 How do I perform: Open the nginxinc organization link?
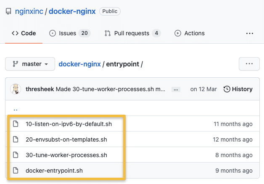pyautogui.click(x=29, y=11)
